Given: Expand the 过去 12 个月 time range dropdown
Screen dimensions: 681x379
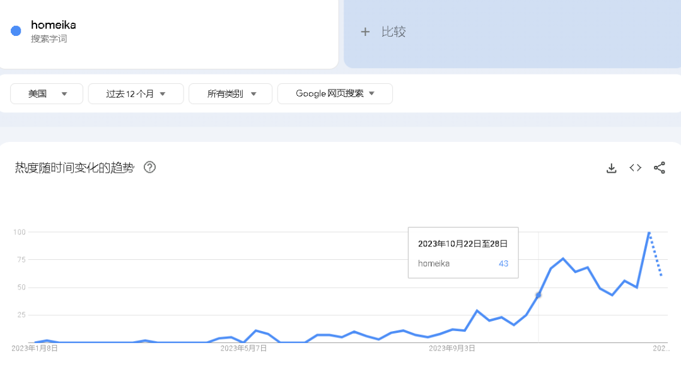Looking at the screenshot, I should click(x=136, y=93).
